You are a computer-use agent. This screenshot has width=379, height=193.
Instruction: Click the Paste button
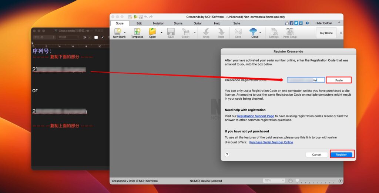point(339,80)
